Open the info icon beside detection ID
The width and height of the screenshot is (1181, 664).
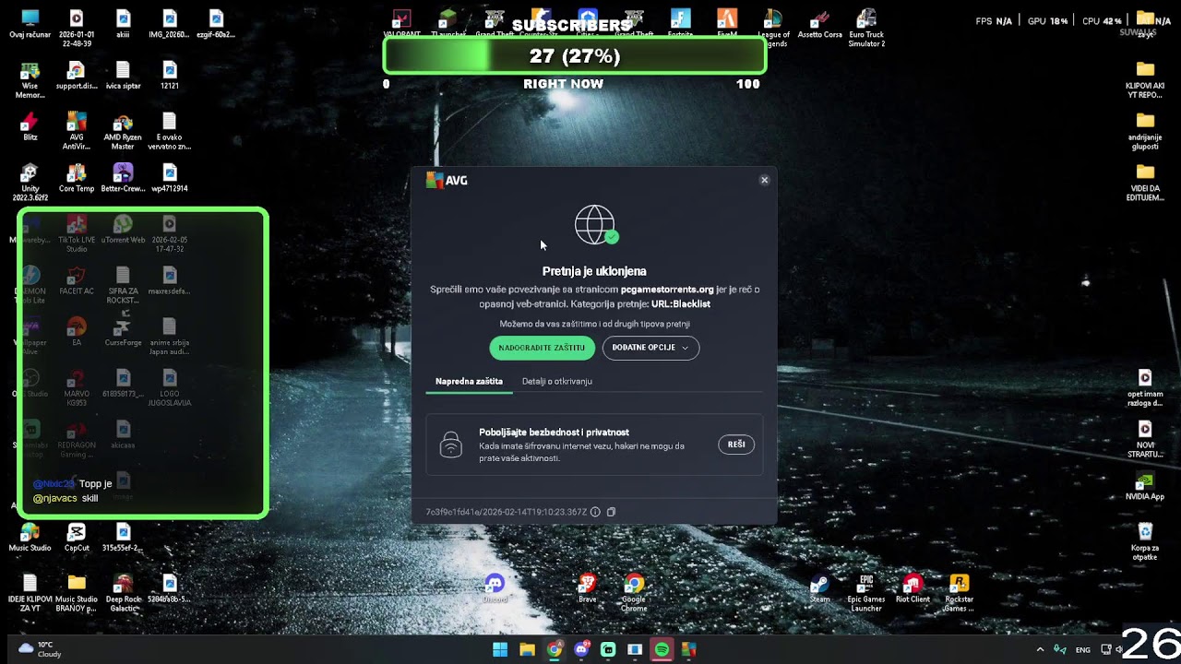(x=595, y=512)
